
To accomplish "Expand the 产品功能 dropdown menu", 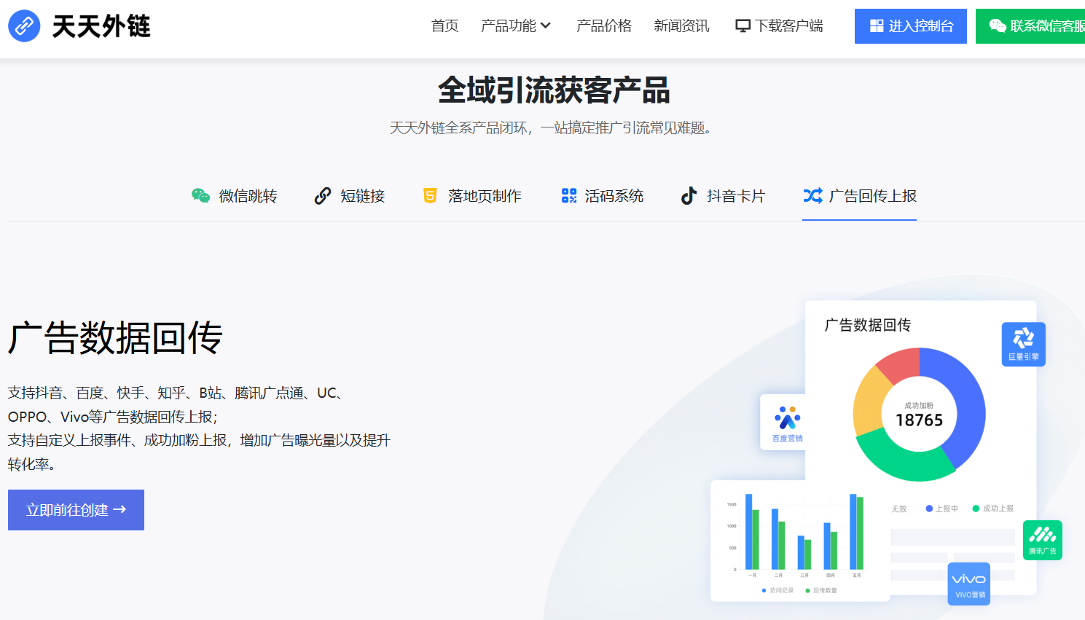I will 509,26.
